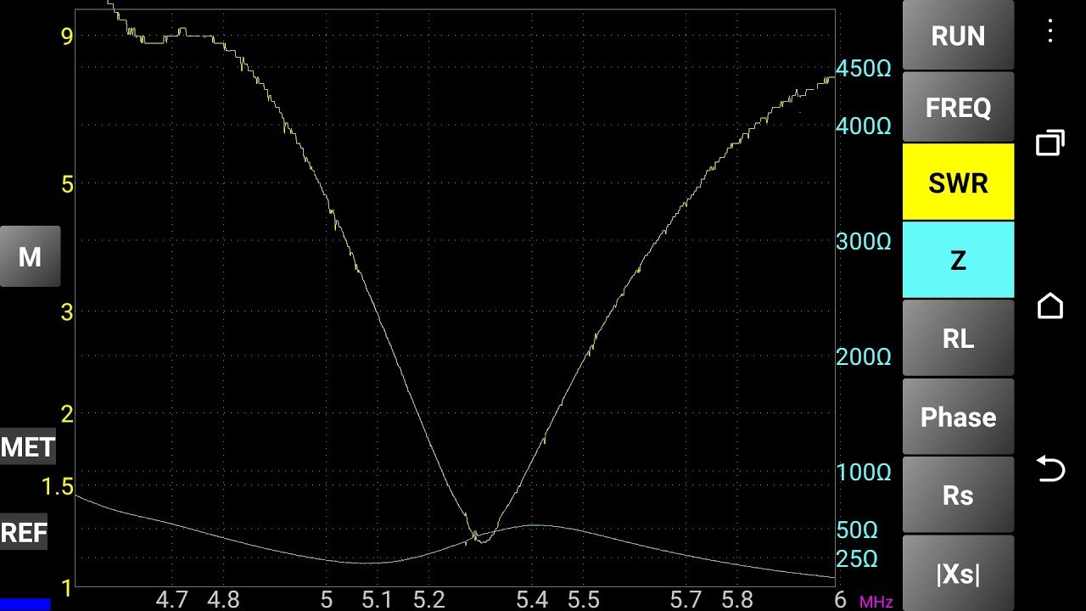Screen dimensions: 1086x611
Task: Enable the |Xs| reactance trace
Action: [958, 574]
